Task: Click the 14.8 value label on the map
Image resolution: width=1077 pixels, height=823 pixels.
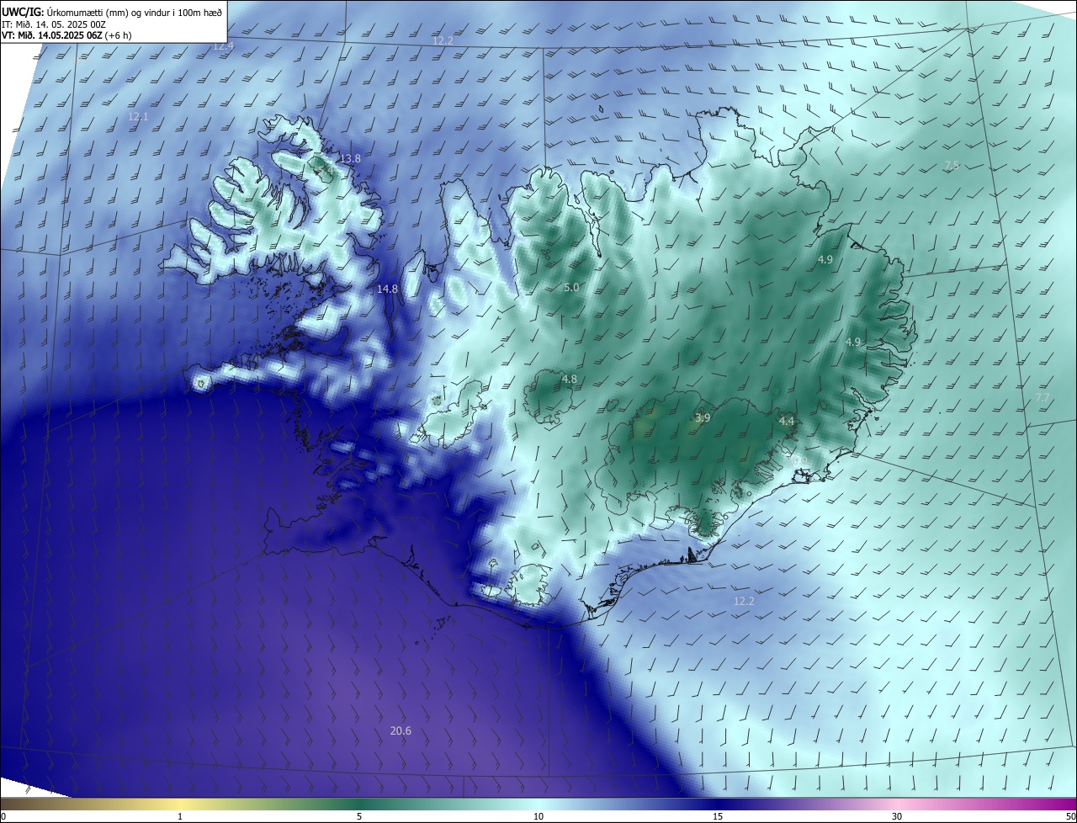Action: (x=387, y=289)
